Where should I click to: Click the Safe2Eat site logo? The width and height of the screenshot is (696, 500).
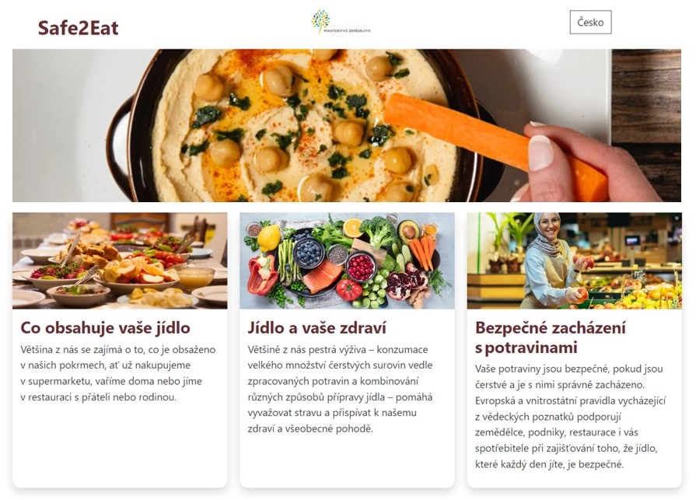(78, 28)
